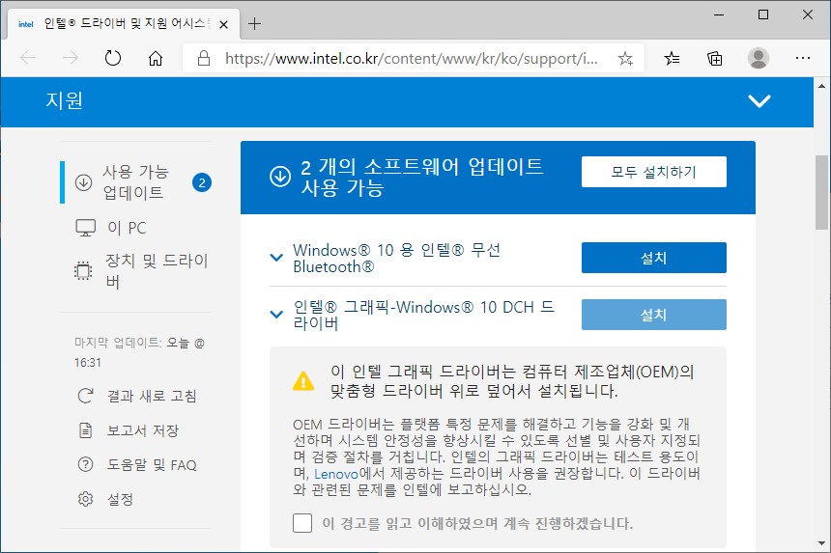Click the document icon next to 보고서 저장
Viewport: 831px width, 553px height.
85,430
